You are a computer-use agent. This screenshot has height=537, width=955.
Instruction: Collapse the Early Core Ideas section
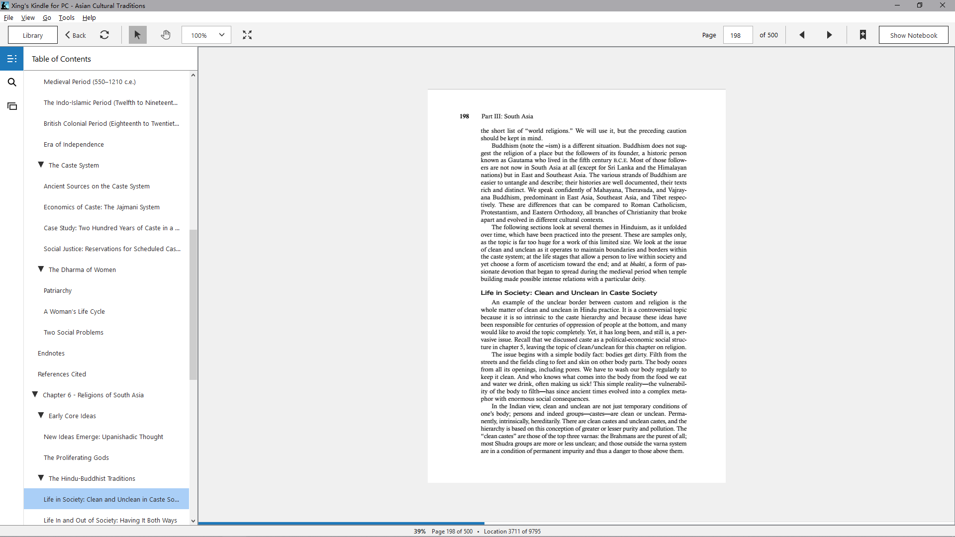click(x=41, y=416)
